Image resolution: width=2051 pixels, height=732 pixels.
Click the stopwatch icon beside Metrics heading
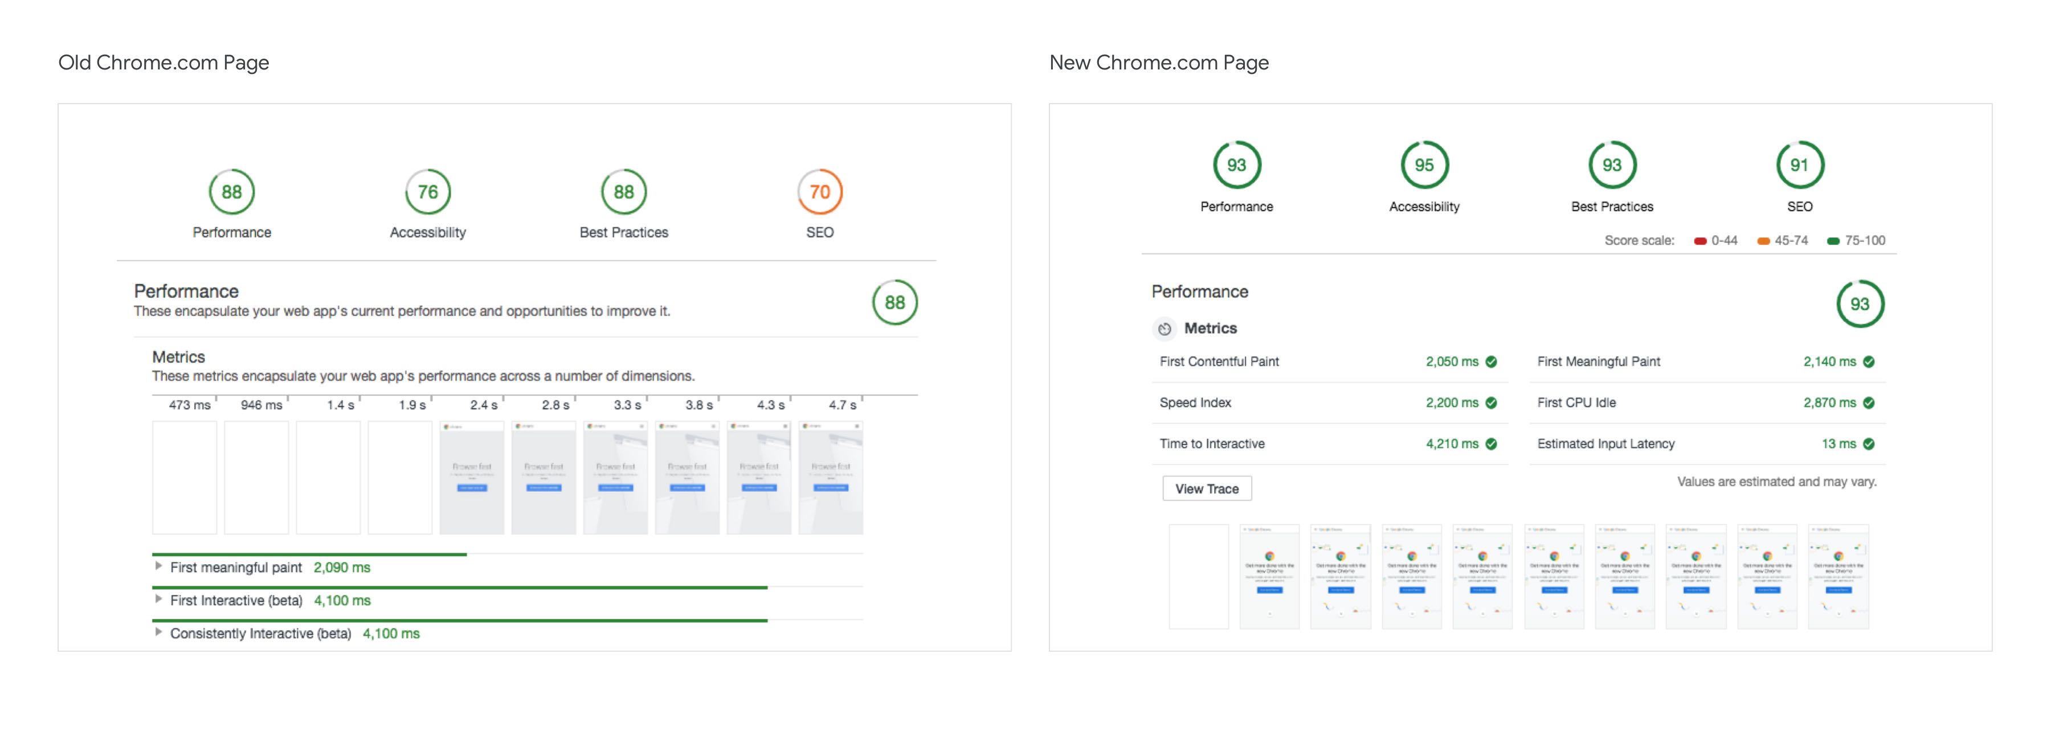click(x=1164, y=328)
